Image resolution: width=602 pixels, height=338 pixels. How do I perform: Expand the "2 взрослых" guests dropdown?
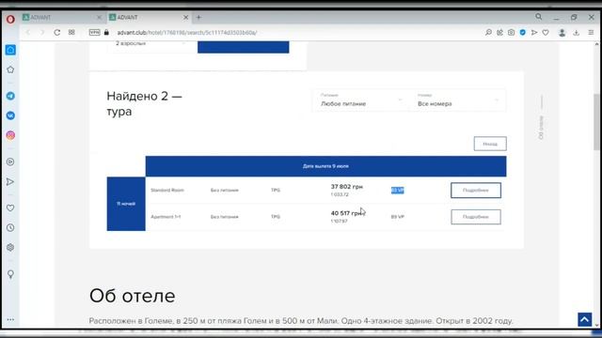point(150,44)
